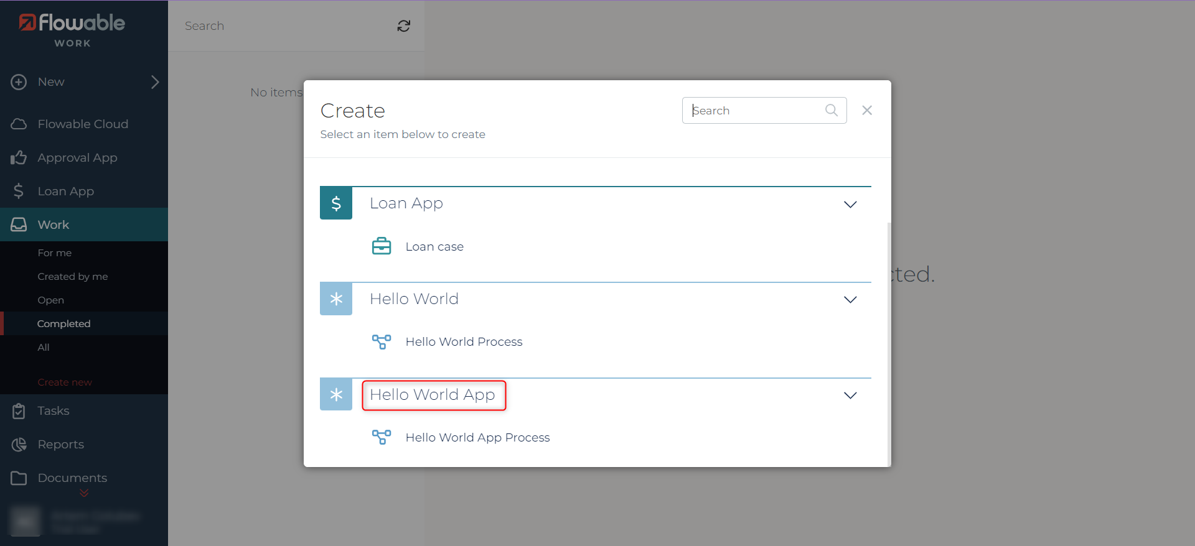Start a Loan case
1195x546 pixels.
434,246
